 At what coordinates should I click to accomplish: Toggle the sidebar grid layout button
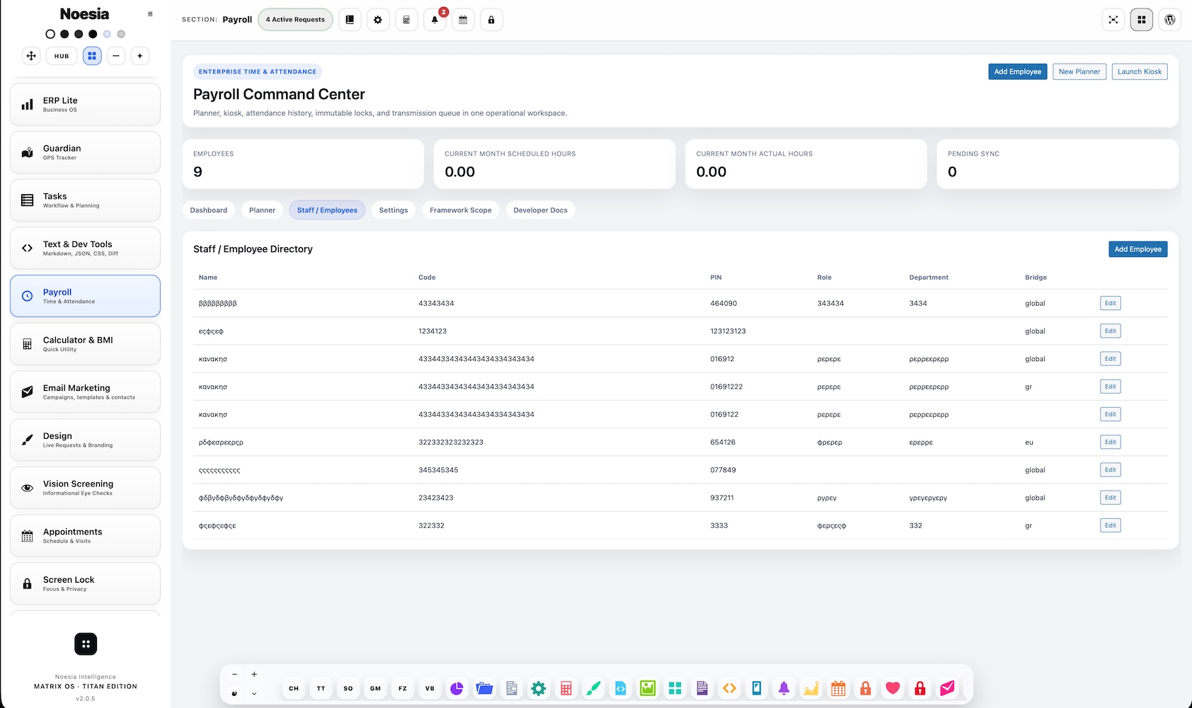point(92,56)
